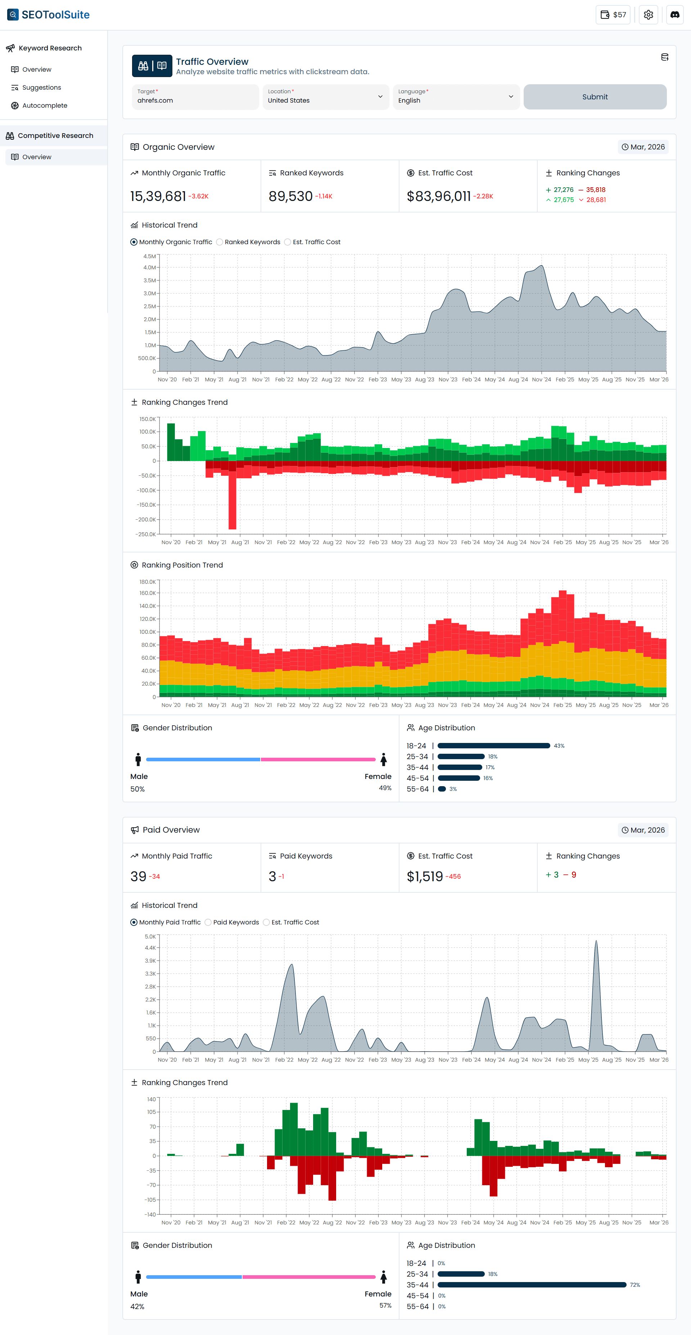The width and height of the screenshot is (691, 1335).
Task: Open Suggestions in the sidebar
Action: (41, 87)
